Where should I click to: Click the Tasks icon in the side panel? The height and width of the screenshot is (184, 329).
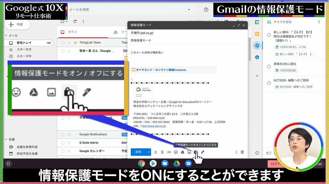point(257,45)
